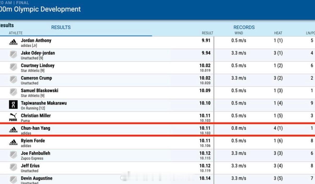Click the 0.8 m/s wind for Chun-han Yang

point(239,128)
